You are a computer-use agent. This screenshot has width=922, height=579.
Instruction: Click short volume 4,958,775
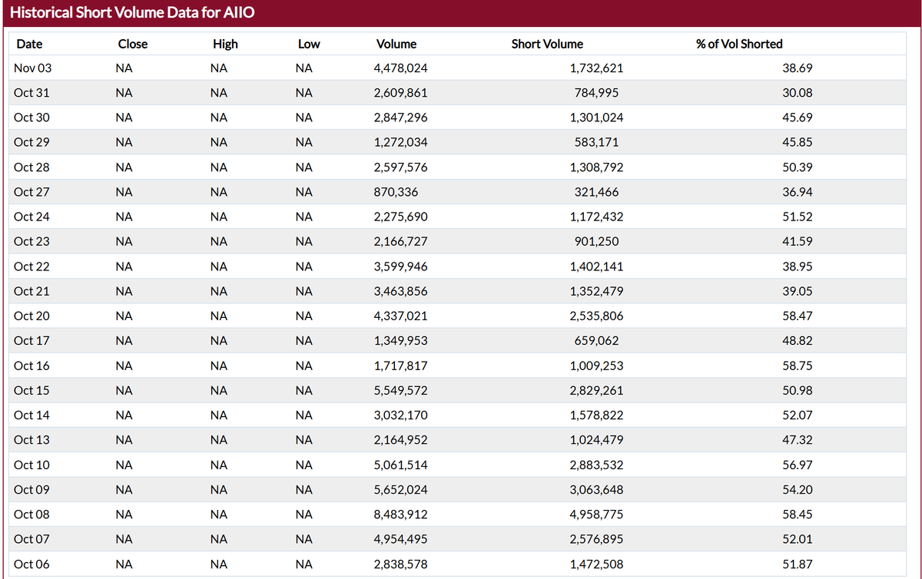(x=596, y=514)
